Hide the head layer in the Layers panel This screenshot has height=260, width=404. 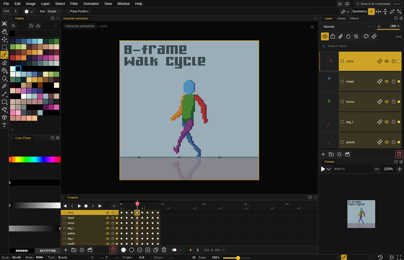tap(387, 81)
